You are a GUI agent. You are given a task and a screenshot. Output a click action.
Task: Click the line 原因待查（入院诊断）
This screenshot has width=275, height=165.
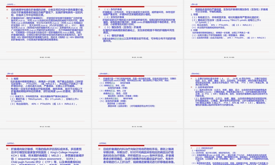click(x=116, y=104)
